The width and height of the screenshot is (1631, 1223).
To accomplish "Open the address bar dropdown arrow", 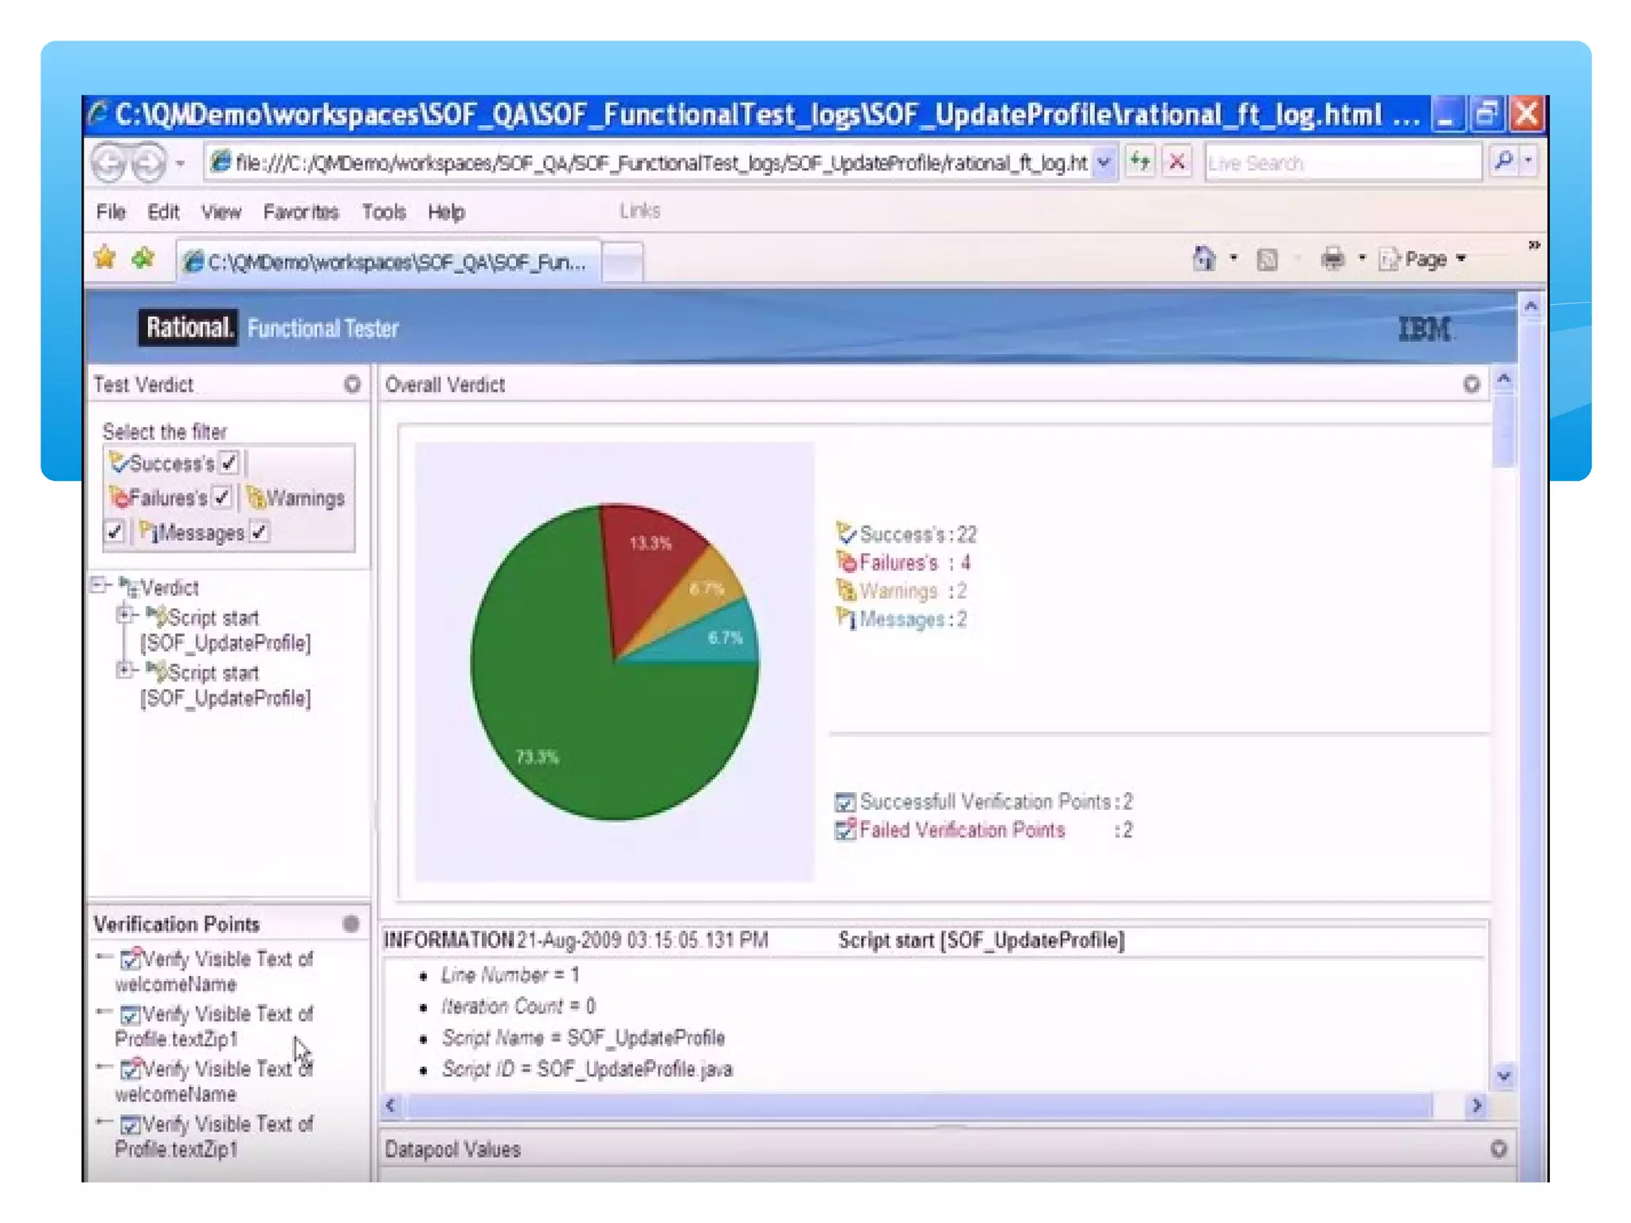I will click(x=1104, y=162).
